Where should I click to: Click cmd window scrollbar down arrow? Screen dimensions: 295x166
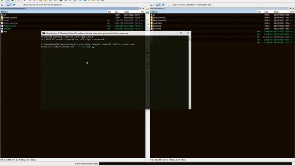coord(190,108)
